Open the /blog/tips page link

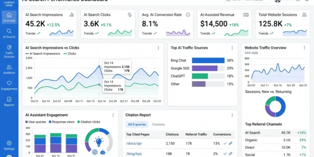point(134,154)
